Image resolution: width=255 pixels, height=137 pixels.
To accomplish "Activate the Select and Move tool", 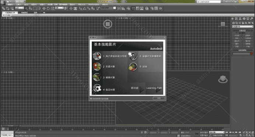I will 44,8.
